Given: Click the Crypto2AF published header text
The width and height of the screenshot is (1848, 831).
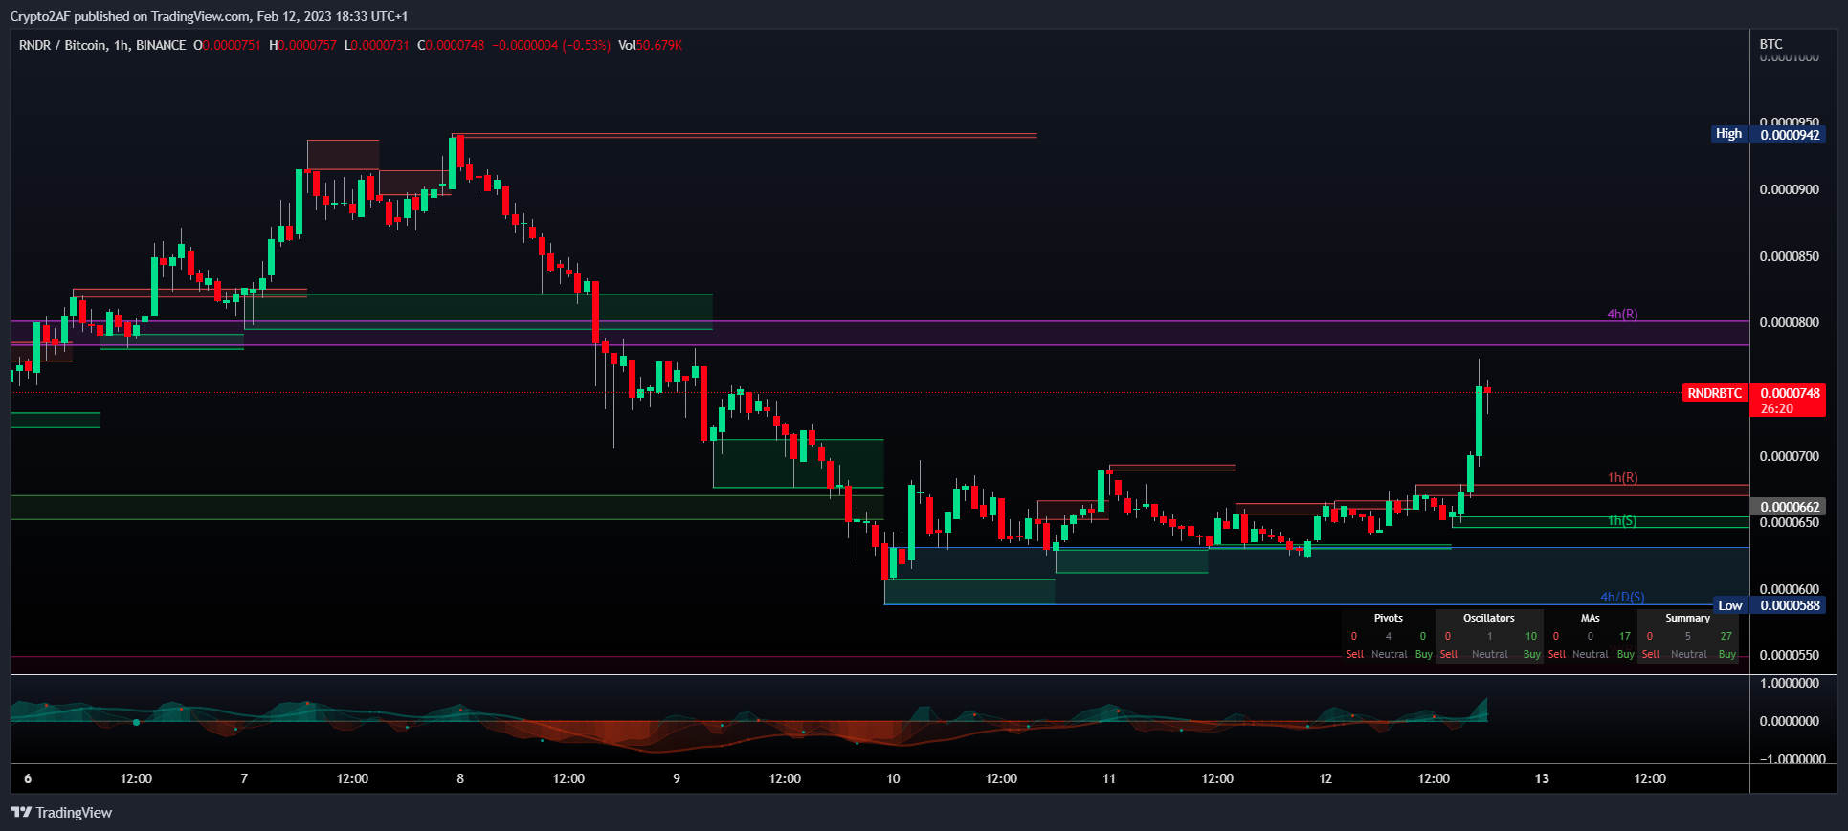Looking at the screenshot, I should (x=209, y=16).
